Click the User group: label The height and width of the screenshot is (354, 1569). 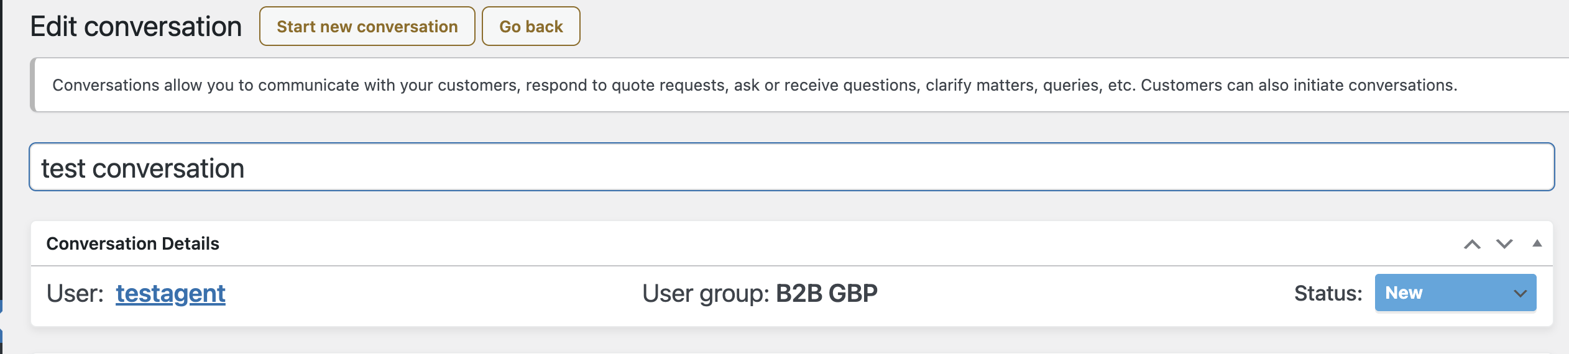(x=706, y=294)
